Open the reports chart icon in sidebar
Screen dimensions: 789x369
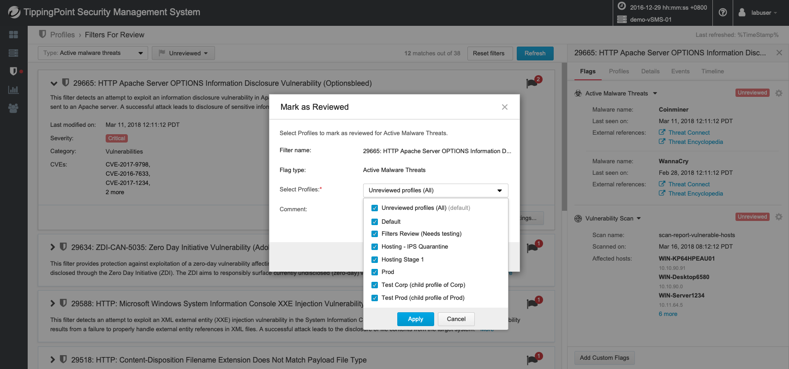(x=13, y=89)
